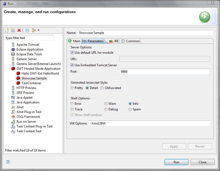Open the filter dropdown arrow in toolbar

coord(38,30)
